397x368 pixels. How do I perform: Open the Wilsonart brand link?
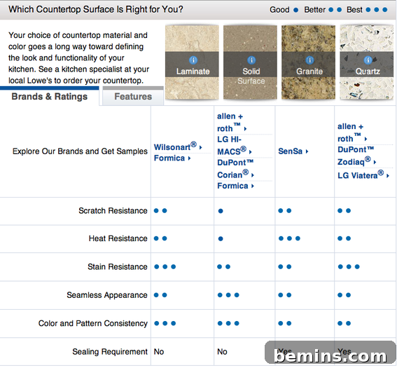pos(178,146)
